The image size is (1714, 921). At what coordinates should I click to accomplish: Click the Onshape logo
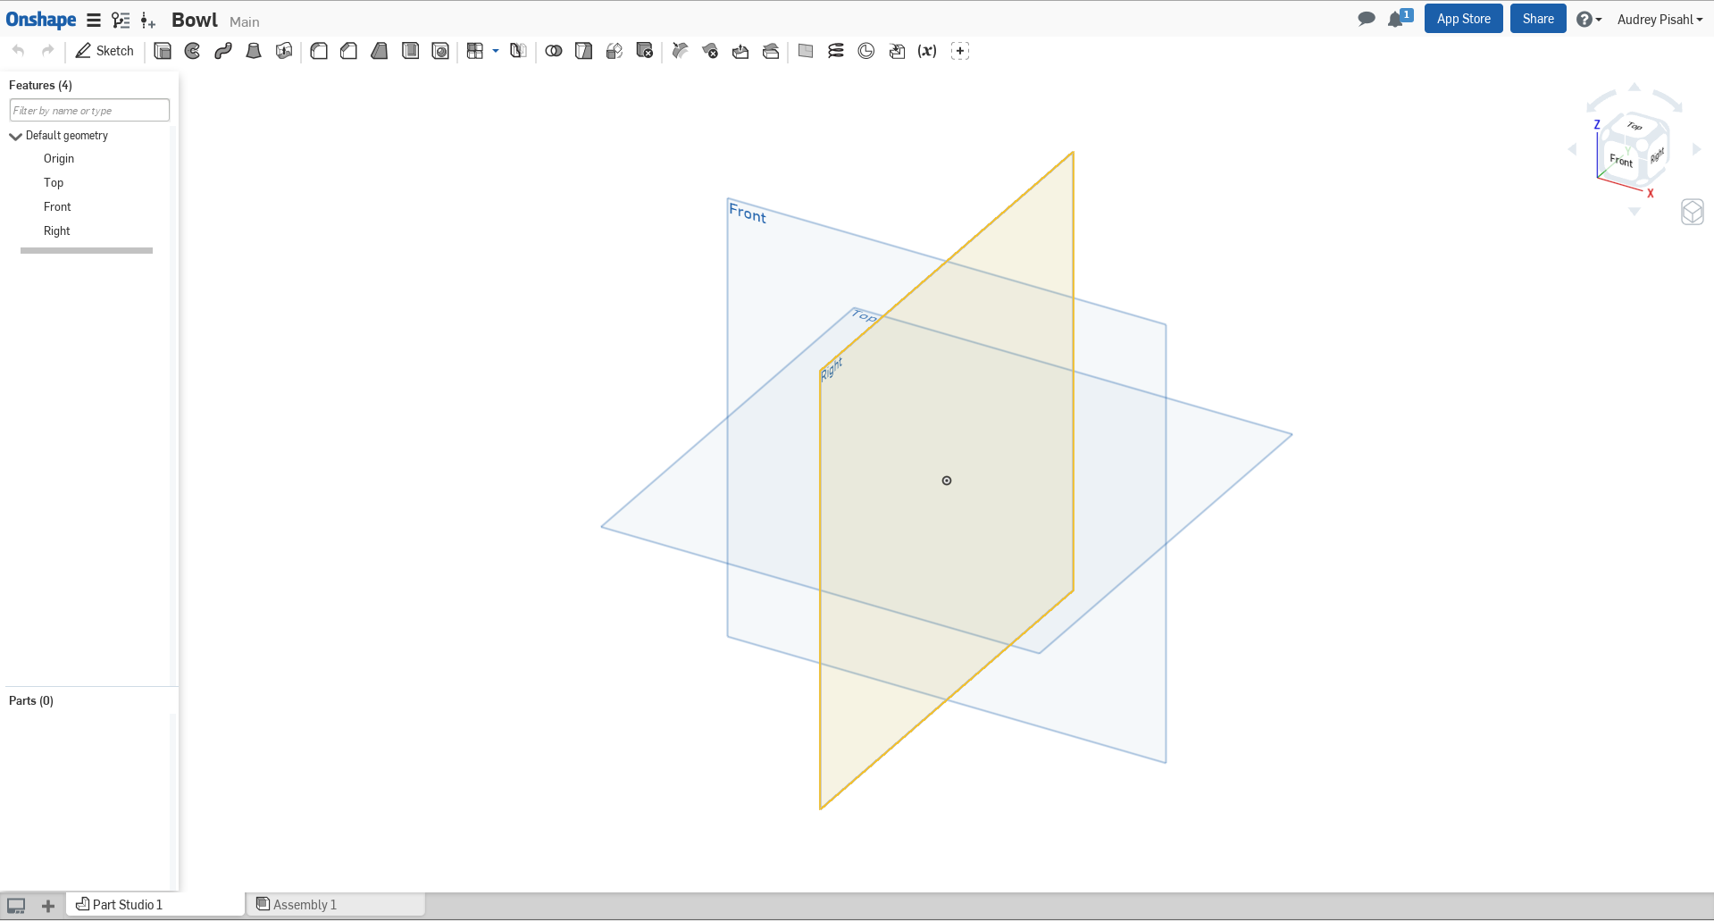[x=41, y=20]
